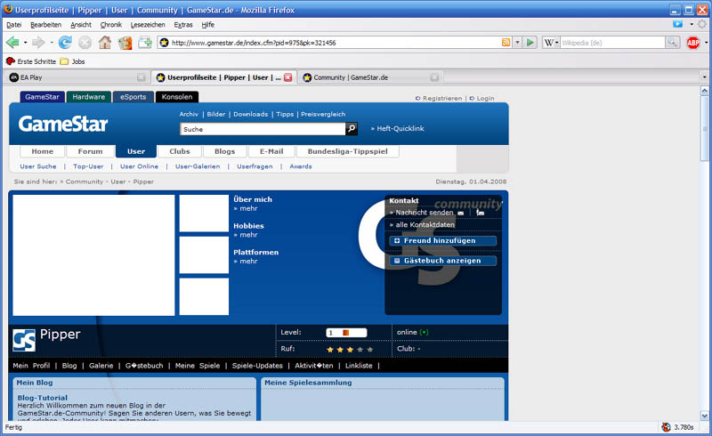Screen dimensions: 712x436
Task: Open the Adblock Plus ABP icon
Action: tap(693, 43)
